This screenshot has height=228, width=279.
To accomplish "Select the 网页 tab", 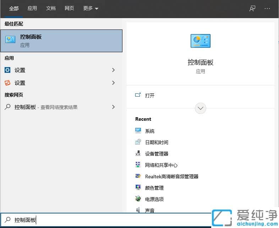I will coord(69,9).
